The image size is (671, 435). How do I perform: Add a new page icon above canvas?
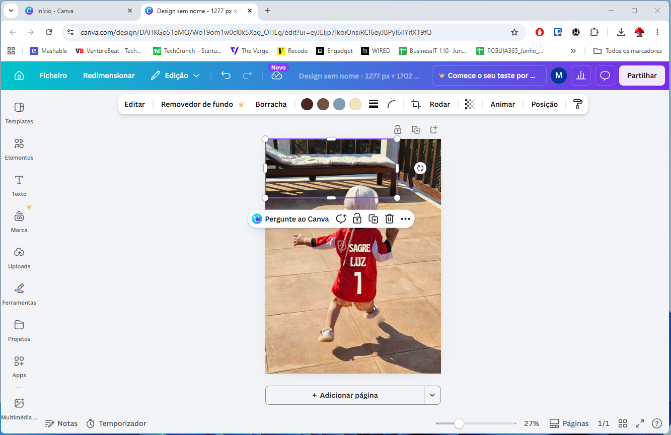(434, 129)
